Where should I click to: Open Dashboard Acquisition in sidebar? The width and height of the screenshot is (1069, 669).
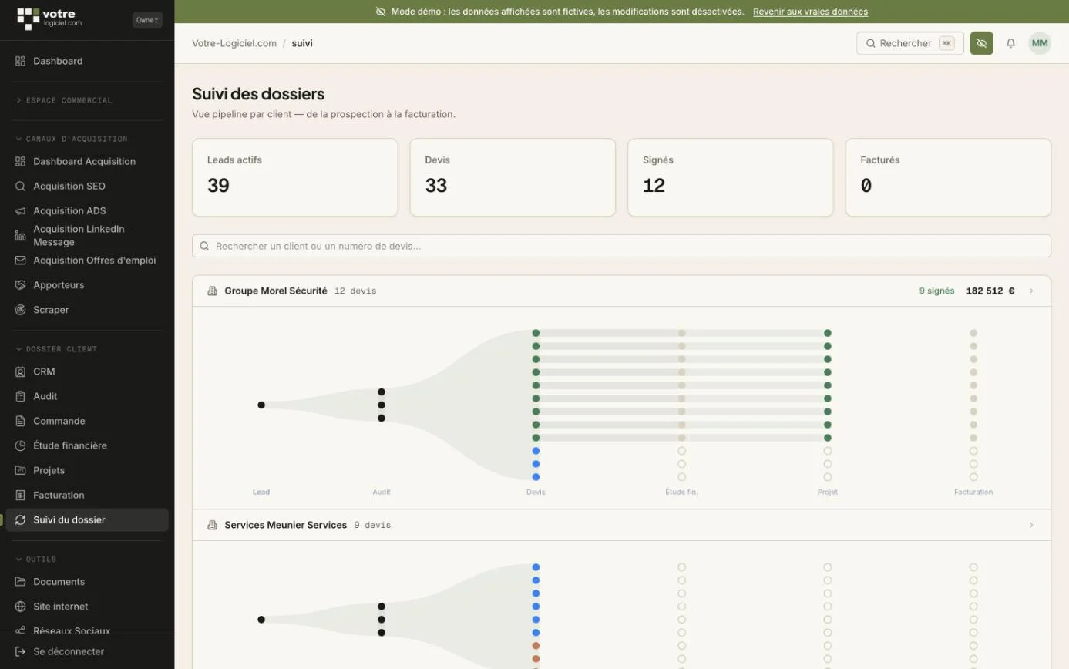click(x=87, y=161)
